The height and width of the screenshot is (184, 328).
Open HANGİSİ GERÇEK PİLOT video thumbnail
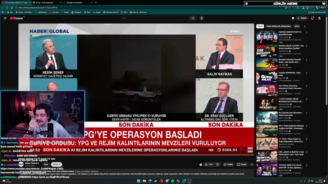click(x=267, y=37)
